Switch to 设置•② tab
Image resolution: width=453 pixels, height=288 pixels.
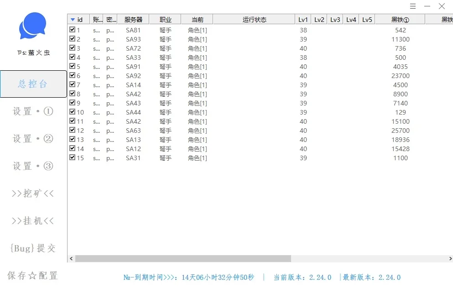33,139
